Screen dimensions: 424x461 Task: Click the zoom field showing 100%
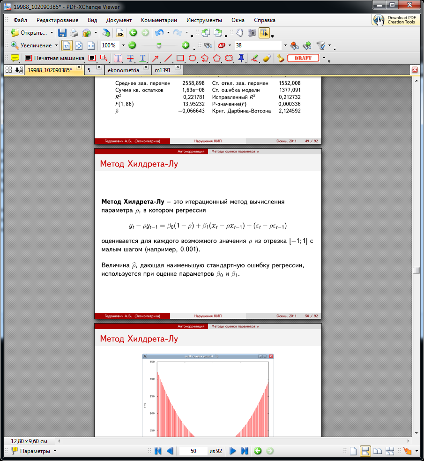110,45
